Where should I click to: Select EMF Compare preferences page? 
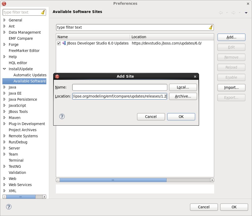coord(21,38)
